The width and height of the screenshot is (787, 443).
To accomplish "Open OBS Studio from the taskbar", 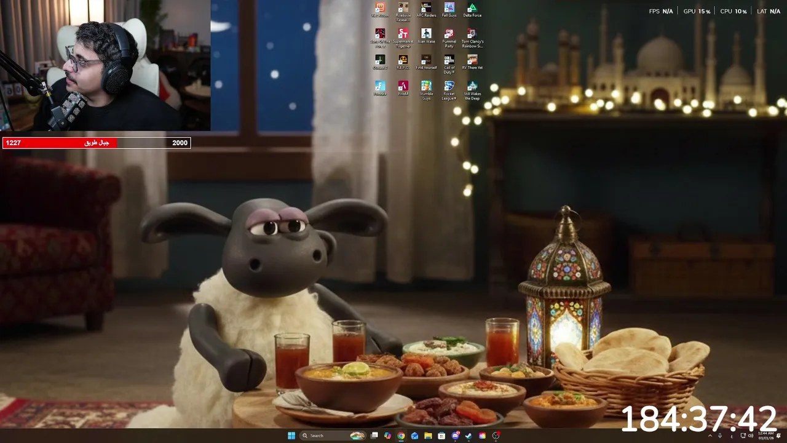I will (496, 436).
